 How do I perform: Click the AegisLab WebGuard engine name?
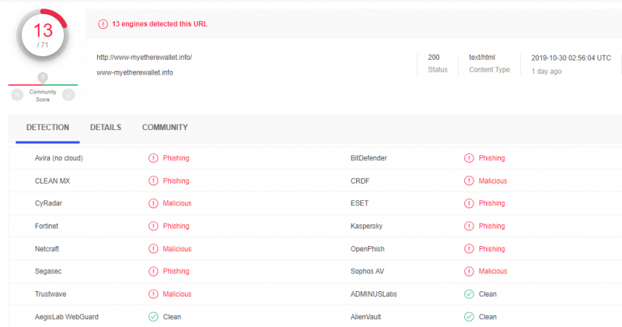[67, 317]
